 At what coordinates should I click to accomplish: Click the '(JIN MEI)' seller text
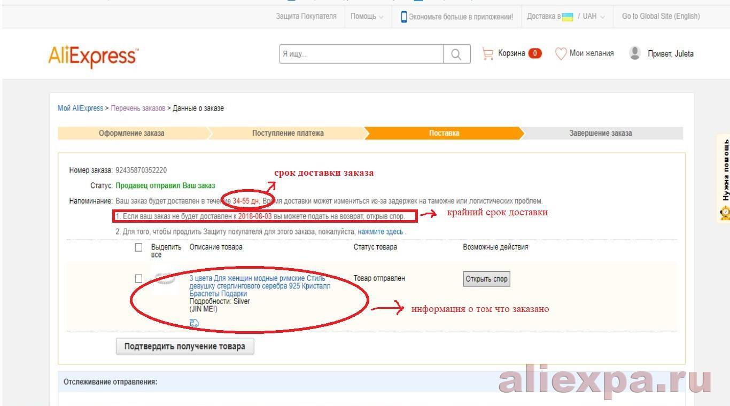tap(204, 309)
